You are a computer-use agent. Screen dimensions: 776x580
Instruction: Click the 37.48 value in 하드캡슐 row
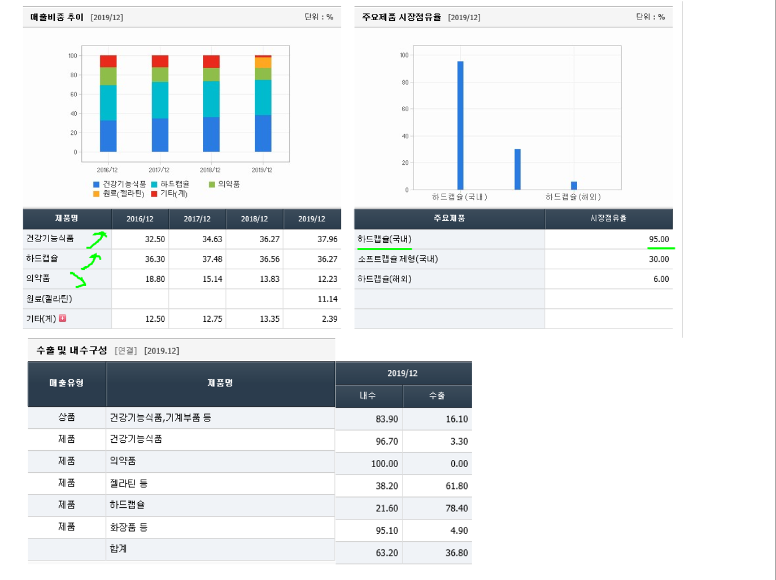tap(212, 259)
